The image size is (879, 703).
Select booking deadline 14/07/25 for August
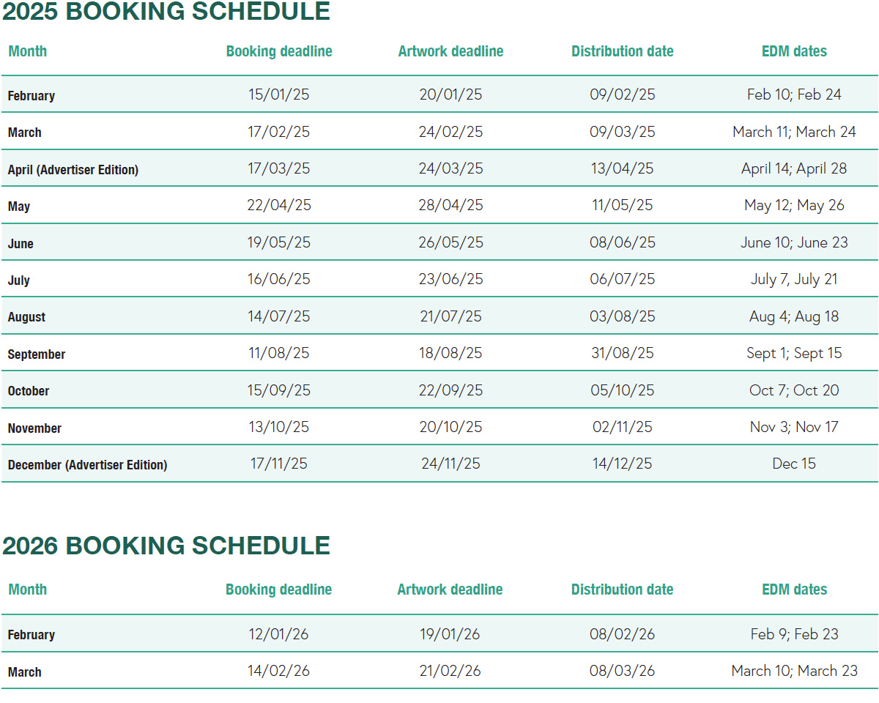[x=279, y=316]
